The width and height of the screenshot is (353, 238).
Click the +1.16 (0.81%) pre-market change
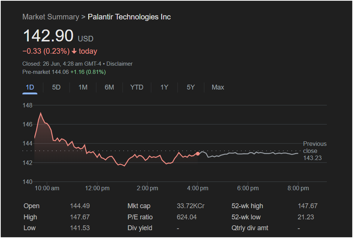pyautogui.click(x=88, y=72)
